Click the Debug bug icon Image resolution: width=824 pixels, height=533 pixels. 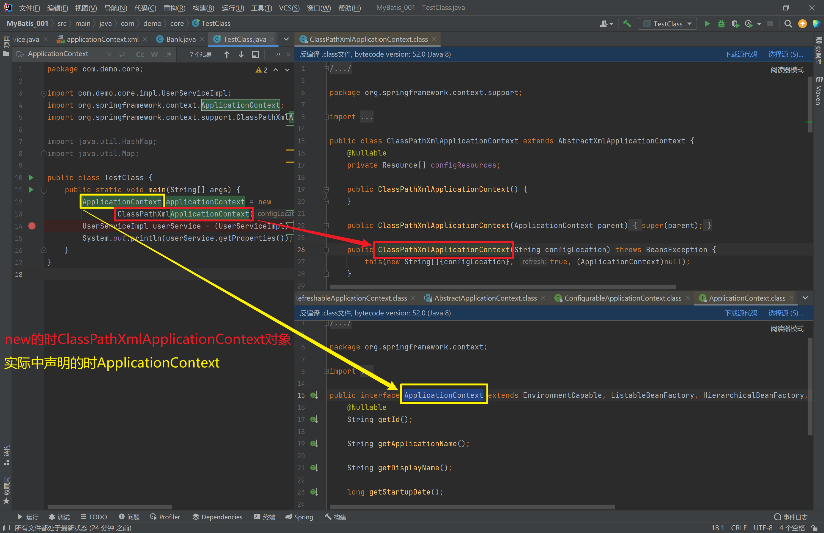click(721, 24)
